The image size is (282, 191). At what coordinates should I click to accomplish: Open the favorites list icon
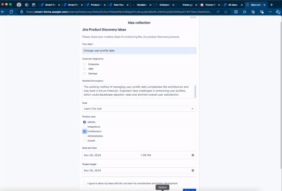(244, 12)
